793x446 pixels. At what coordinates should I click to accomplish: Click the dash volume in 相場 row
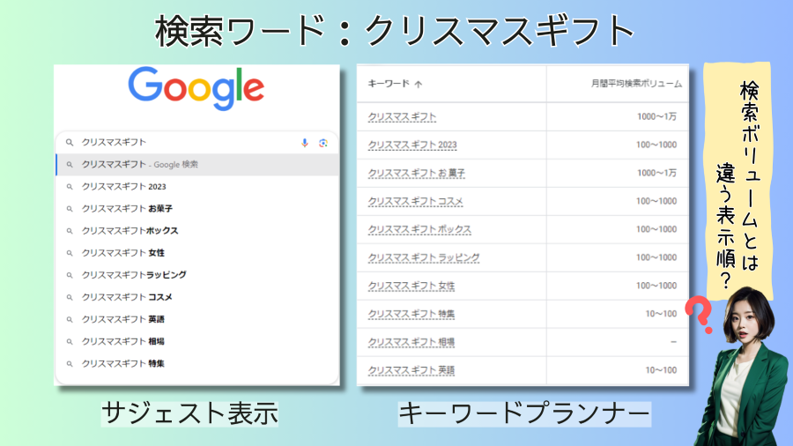coord(673,342)
